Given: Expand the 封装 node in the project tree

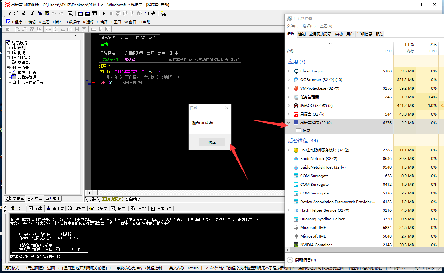Looking at the screenshot, I should [x=8, y=53].
